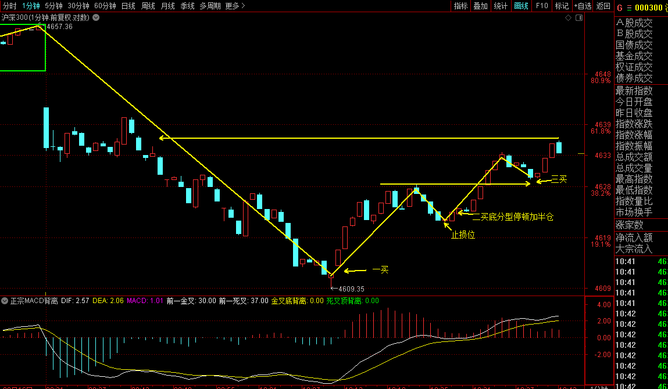Open the F10 company info button
The height and width of the screenshot is (389, 668).
542,6
